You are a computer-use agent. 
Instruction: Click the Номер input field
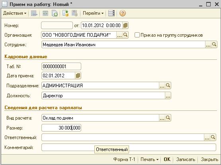(57, 26)
